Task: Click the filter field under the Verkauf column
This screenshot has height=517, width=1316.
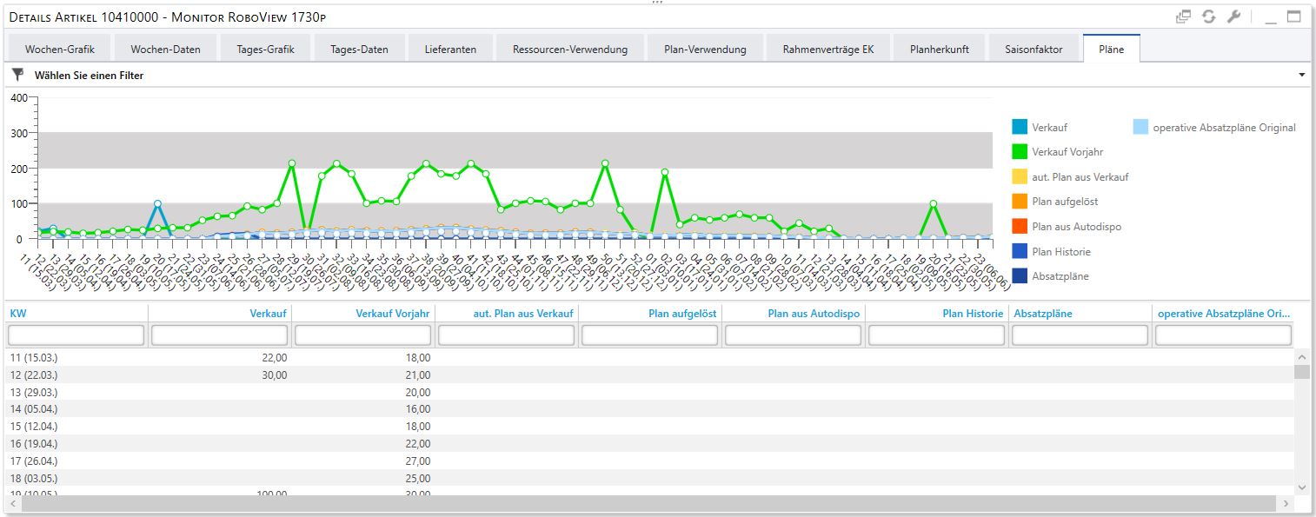Action: tap(219, 335)
